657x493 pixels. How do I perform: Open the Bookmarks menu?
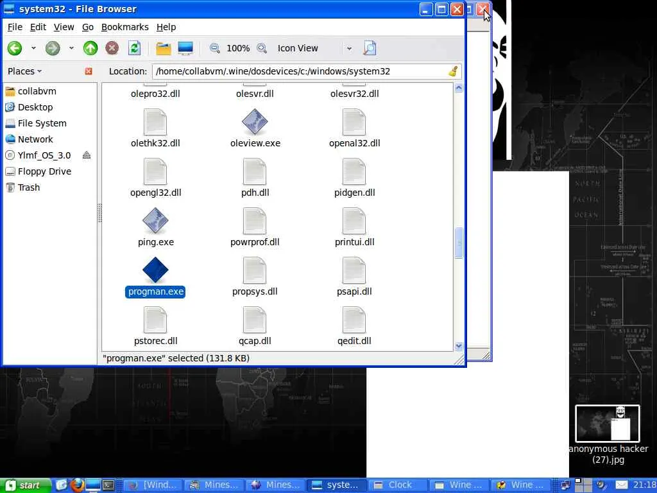pyautogui.click(x=125, y=27)
